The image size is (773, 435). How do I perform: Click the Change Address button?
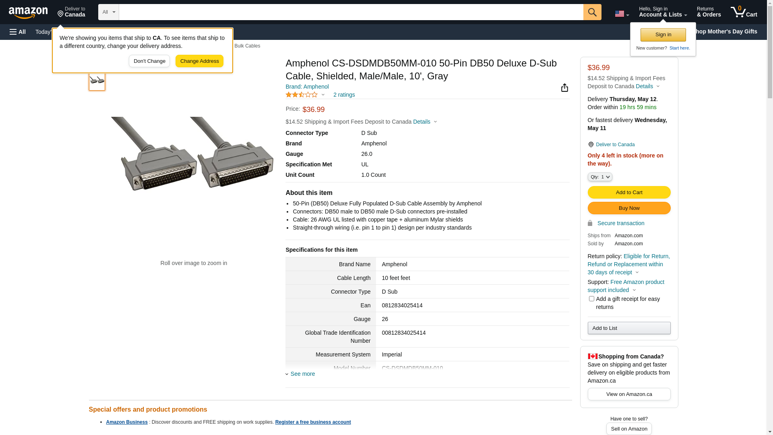click(199, 61)
